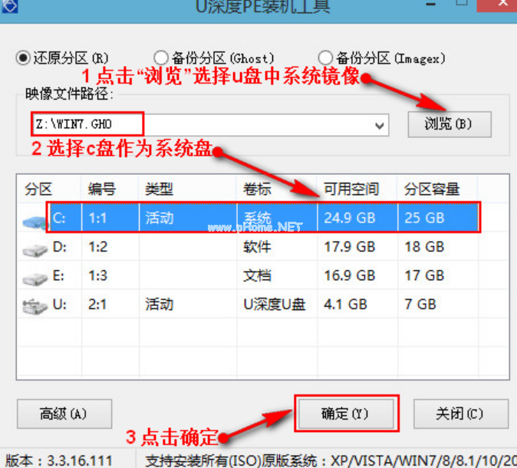This screenshot has width=517, height=468.
Task: Sort by 可用空间 column header
Action: pos(351,189)
